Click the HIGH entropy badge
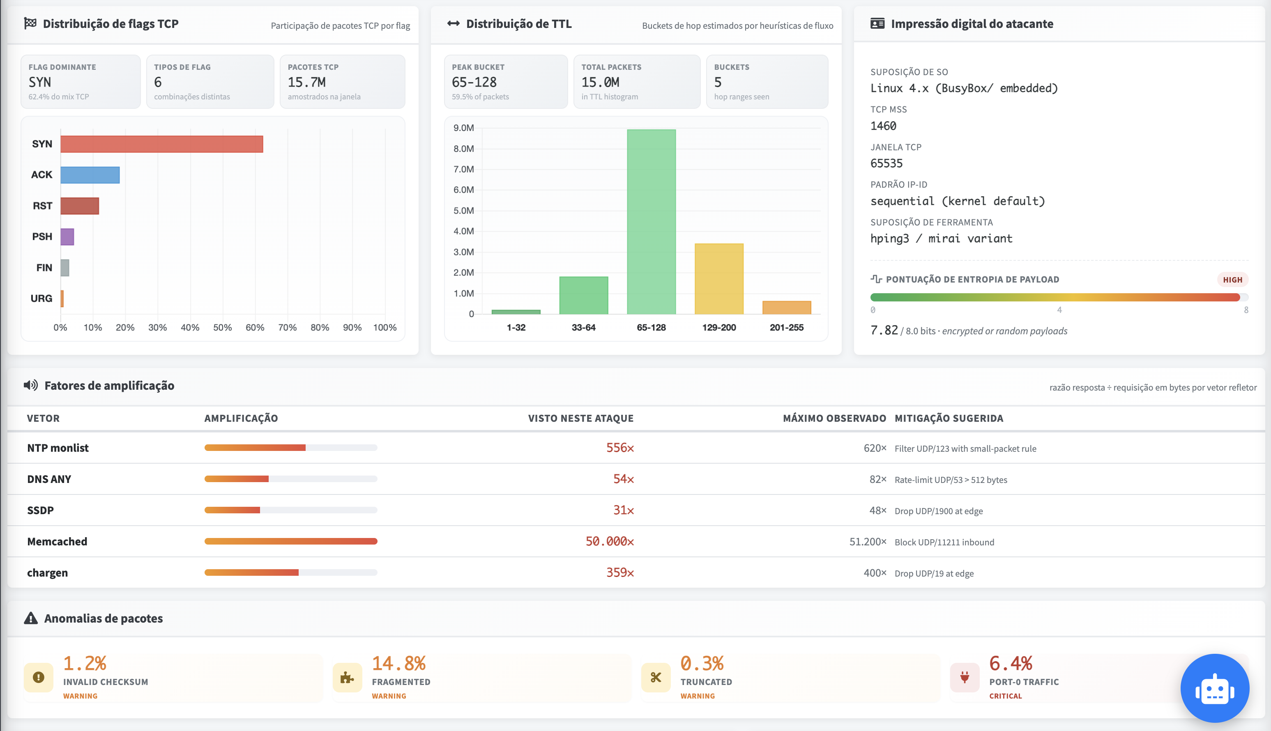The image size is (1271, 731). tap(1232, 280)
